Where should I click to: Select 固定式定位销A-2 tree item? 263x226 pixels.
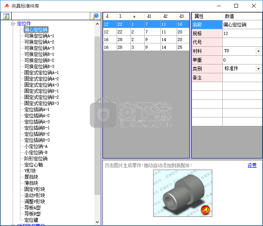[41, 79]
